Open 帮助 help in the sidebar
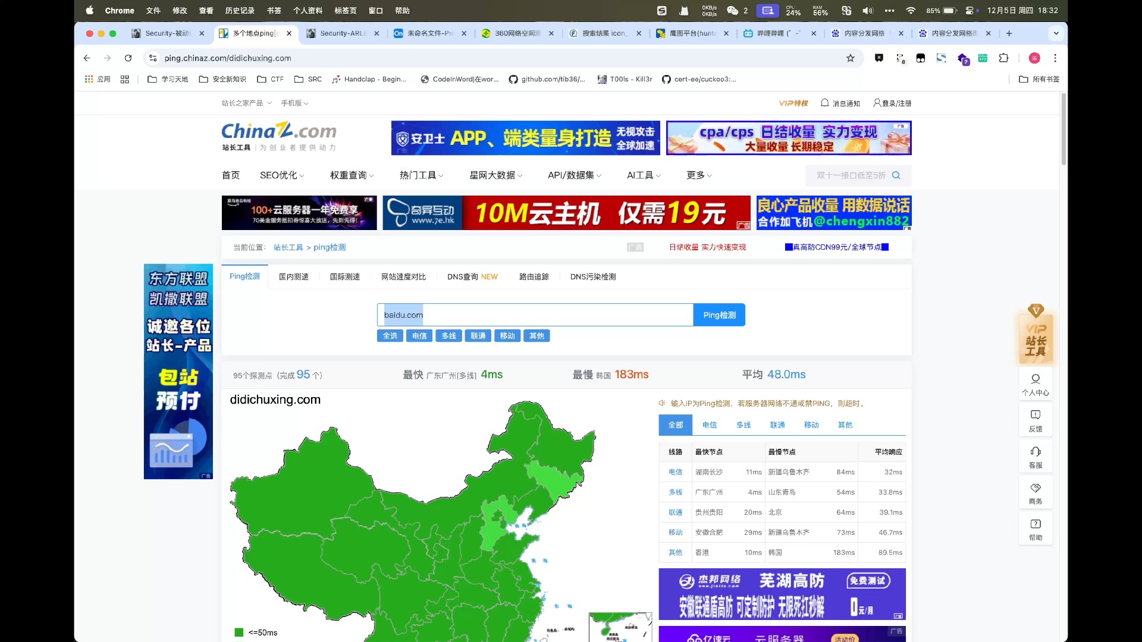The image size is (1142, 642). 1036,529
